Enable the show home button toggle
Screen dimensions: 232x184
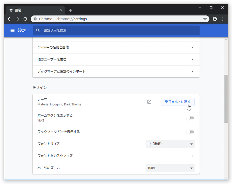pos(190,118)
